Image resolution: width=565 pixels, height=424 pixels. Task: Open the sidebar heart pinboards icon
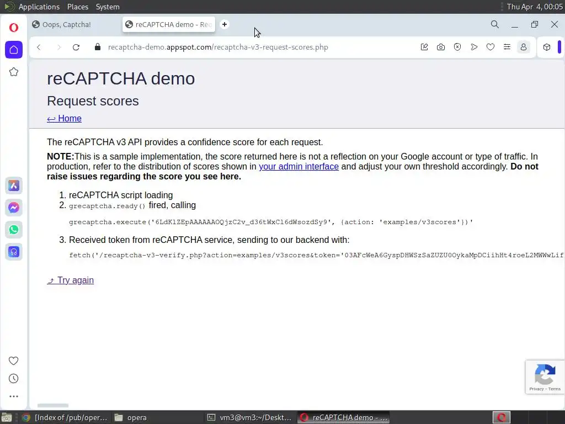click(14, 361)
